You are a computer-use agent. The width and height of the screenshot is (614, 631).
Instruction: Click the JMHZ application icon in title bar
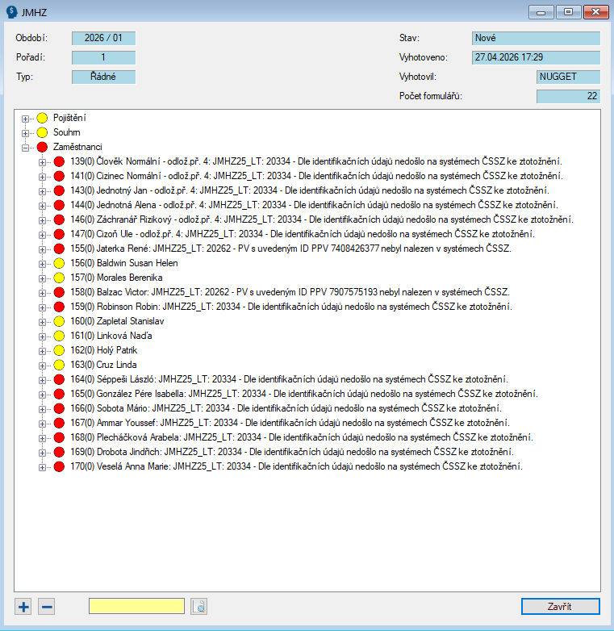pyautogui.click(x=12, y=12)
